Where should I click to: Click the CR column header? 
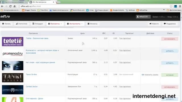[113, 33]
